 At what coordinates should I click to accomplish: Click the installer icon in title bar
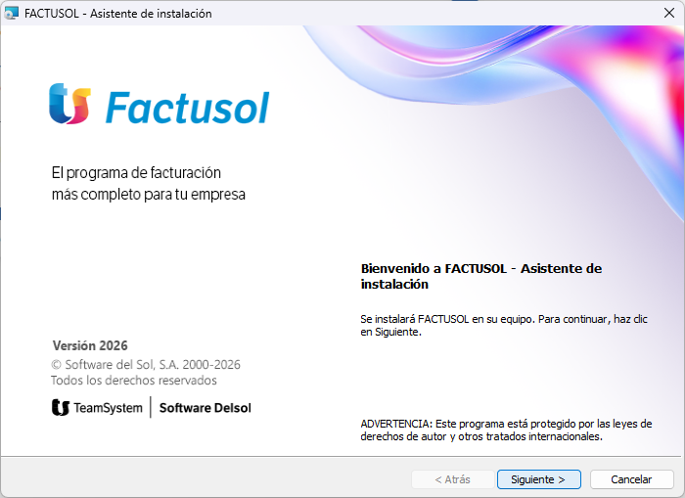point(12,13)
